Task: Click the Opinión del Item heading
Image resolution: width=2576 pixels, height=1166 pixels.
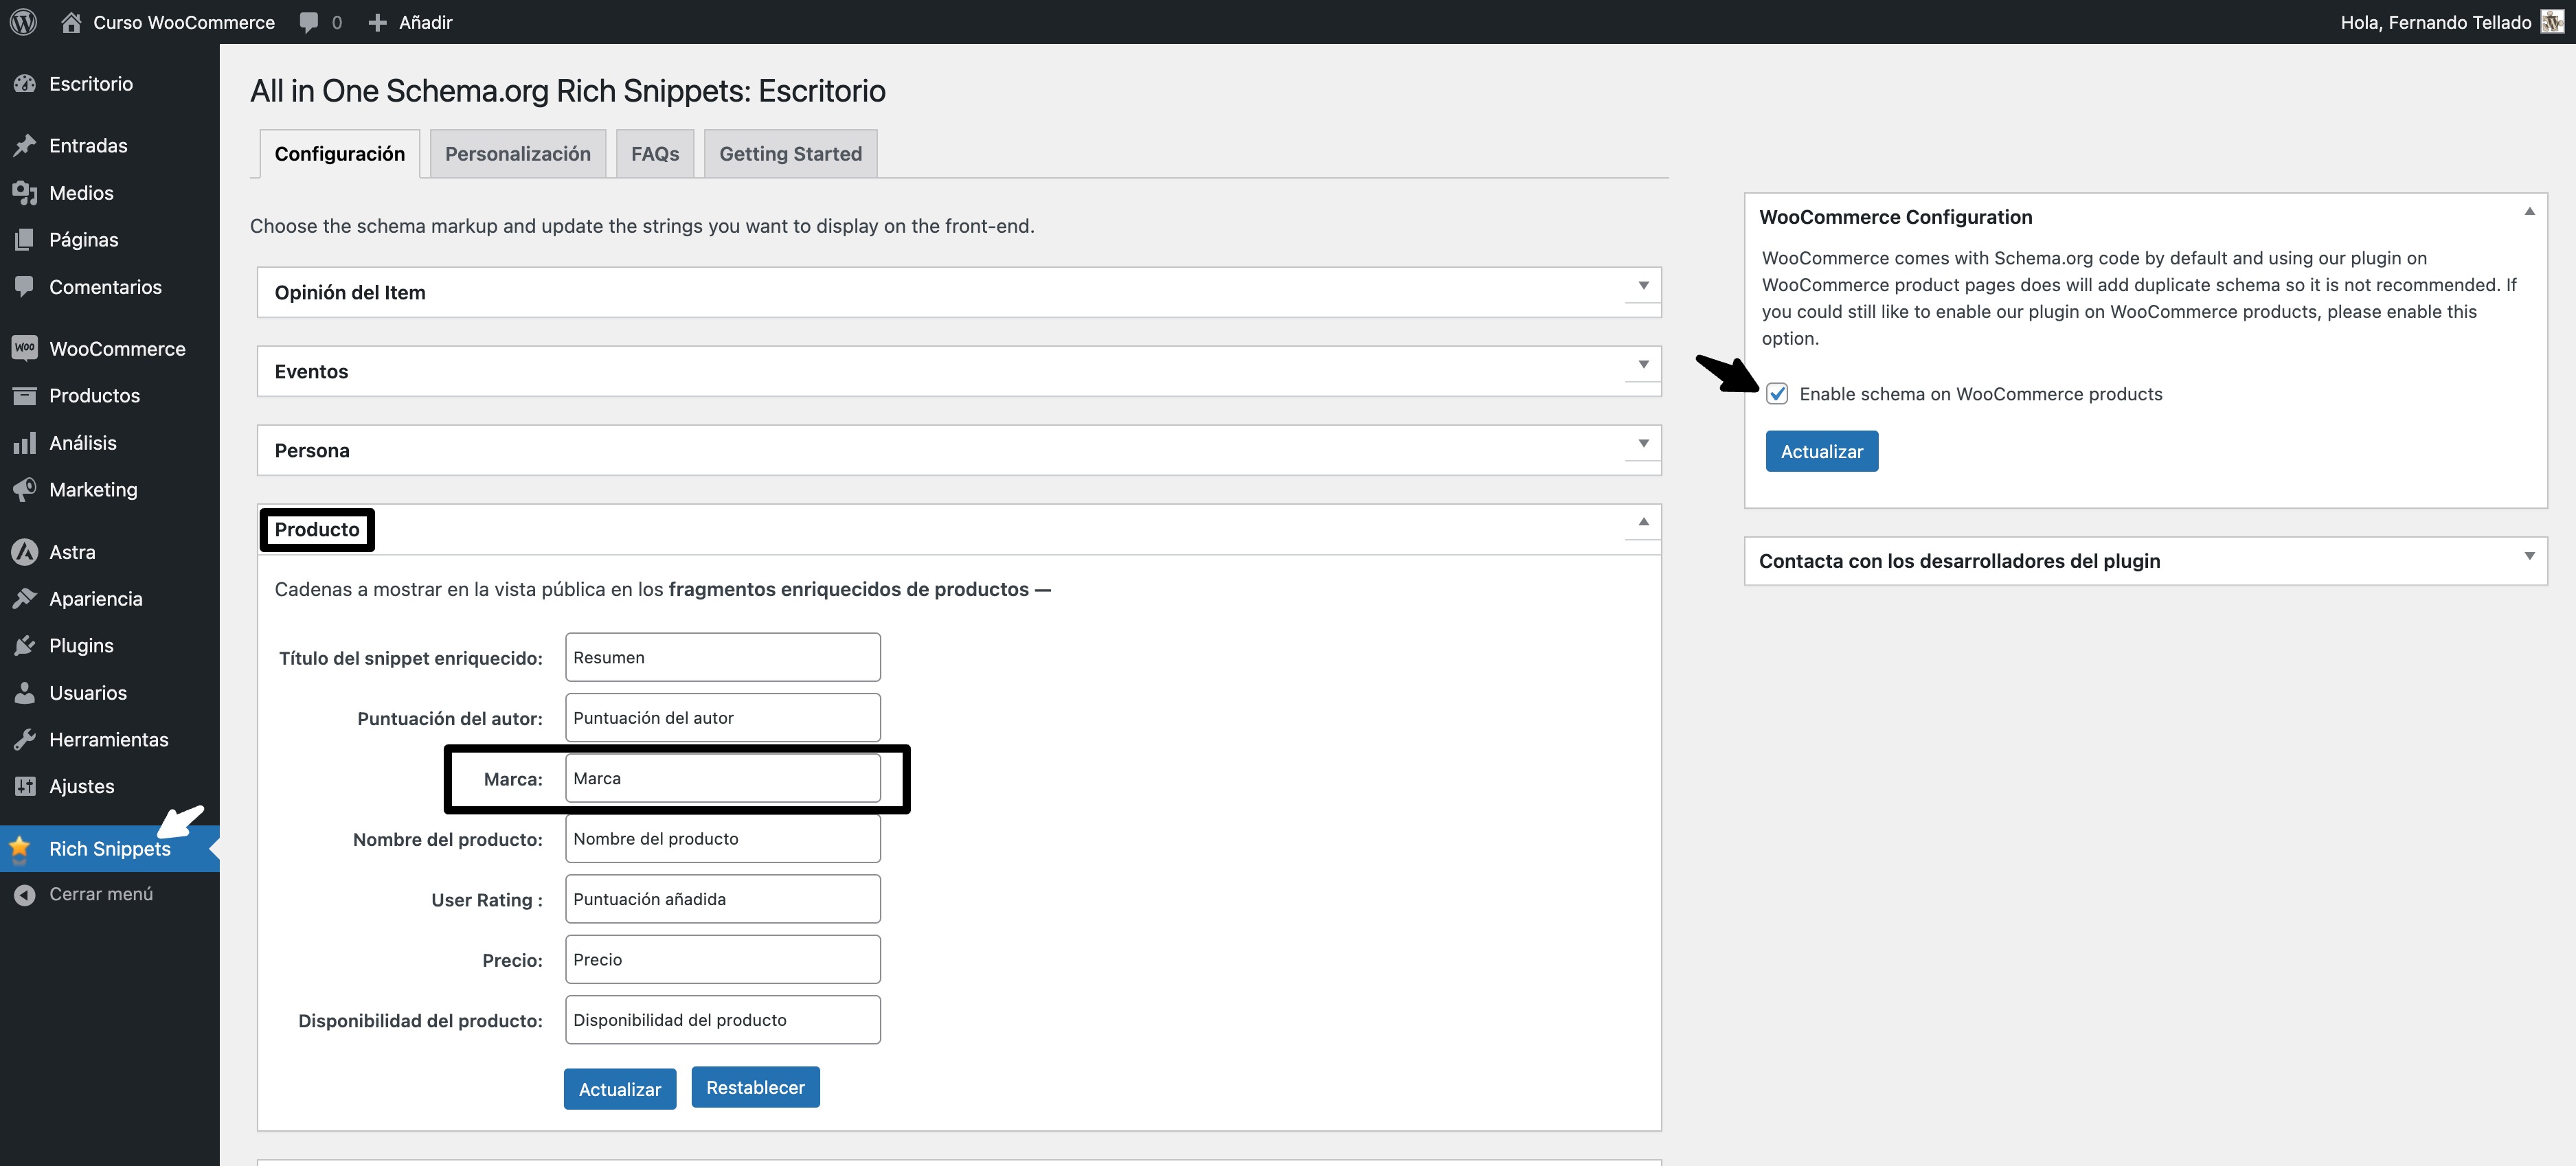Action: [350, 293]
